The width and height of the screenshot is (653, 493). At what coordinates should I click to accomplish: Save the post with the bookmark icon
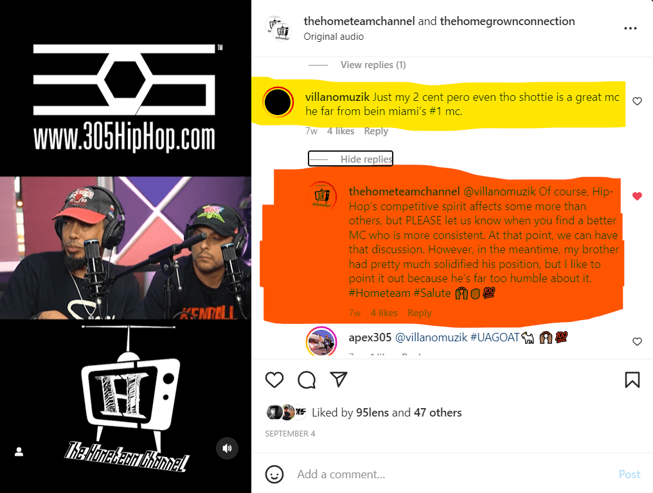point(632,380)
